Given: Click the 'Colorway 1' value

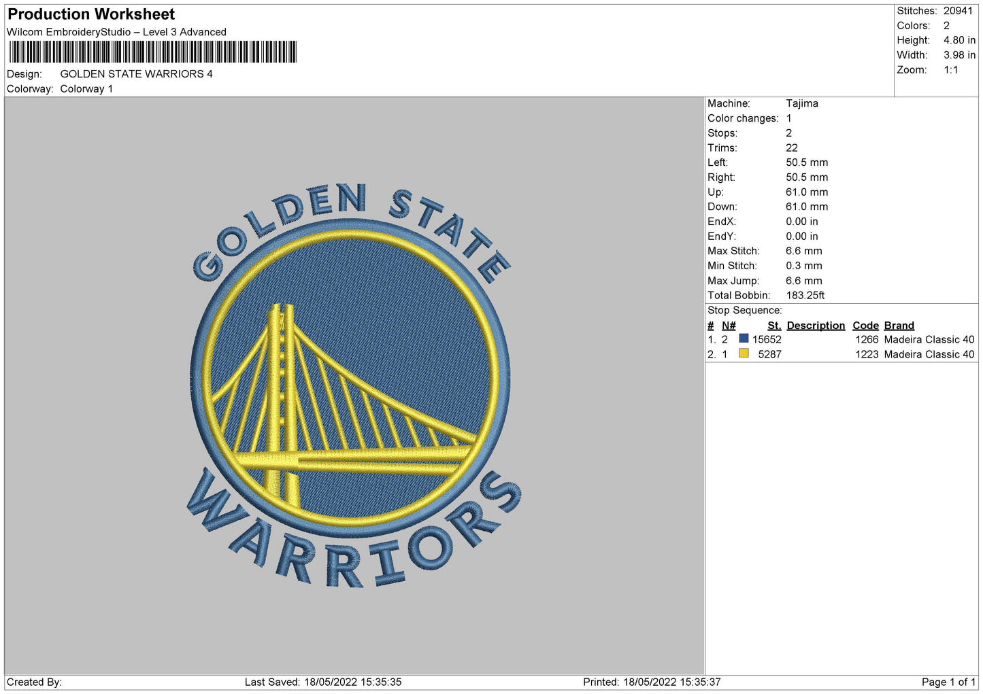Looking at the screenshot, I should (x=86, y=89).
